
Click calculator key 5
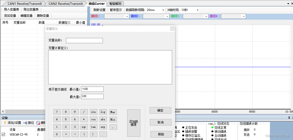coord(66,120)
